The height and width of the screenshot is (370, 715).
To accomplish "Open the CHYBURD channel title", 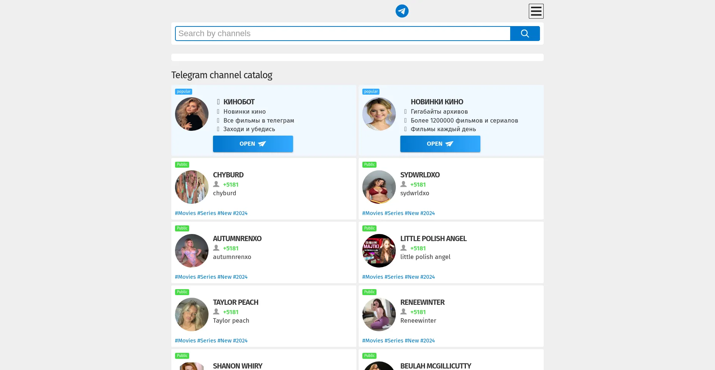I will 228,175.
